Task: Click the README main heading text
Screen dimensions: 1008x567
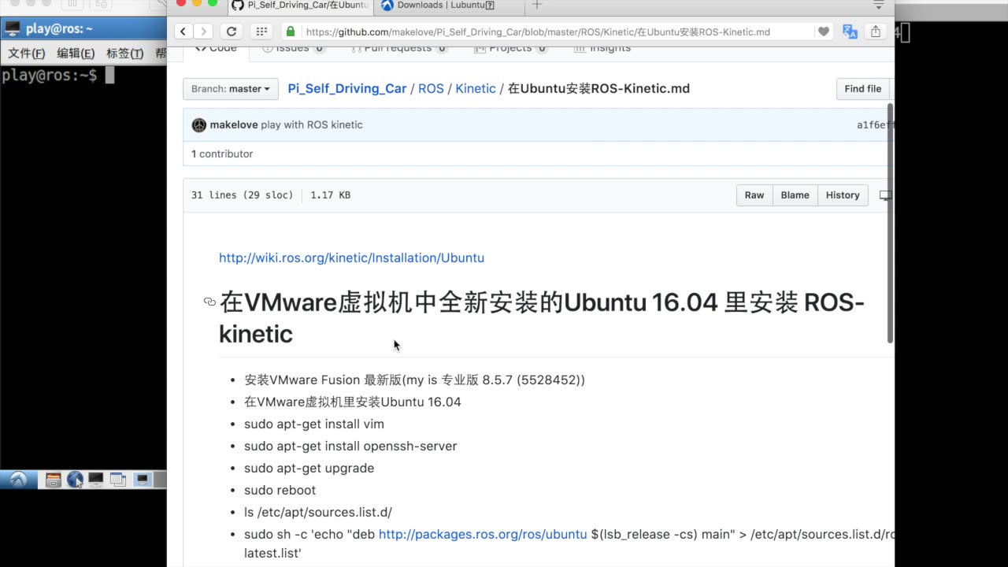Action: (x=542, y=317)
